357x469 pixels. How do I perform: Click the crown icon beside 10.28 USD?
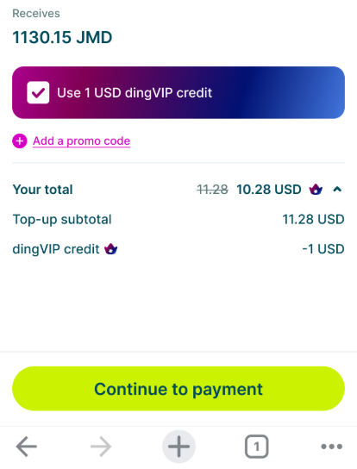[316, 190]
